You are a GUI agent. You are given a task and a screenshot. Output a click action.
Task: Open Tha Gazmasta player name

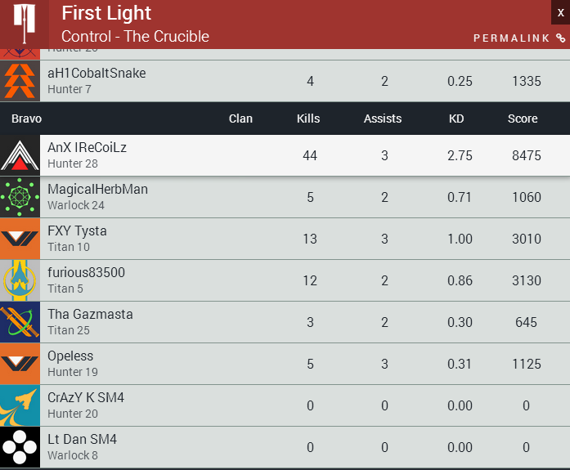(x=90, y=314)
